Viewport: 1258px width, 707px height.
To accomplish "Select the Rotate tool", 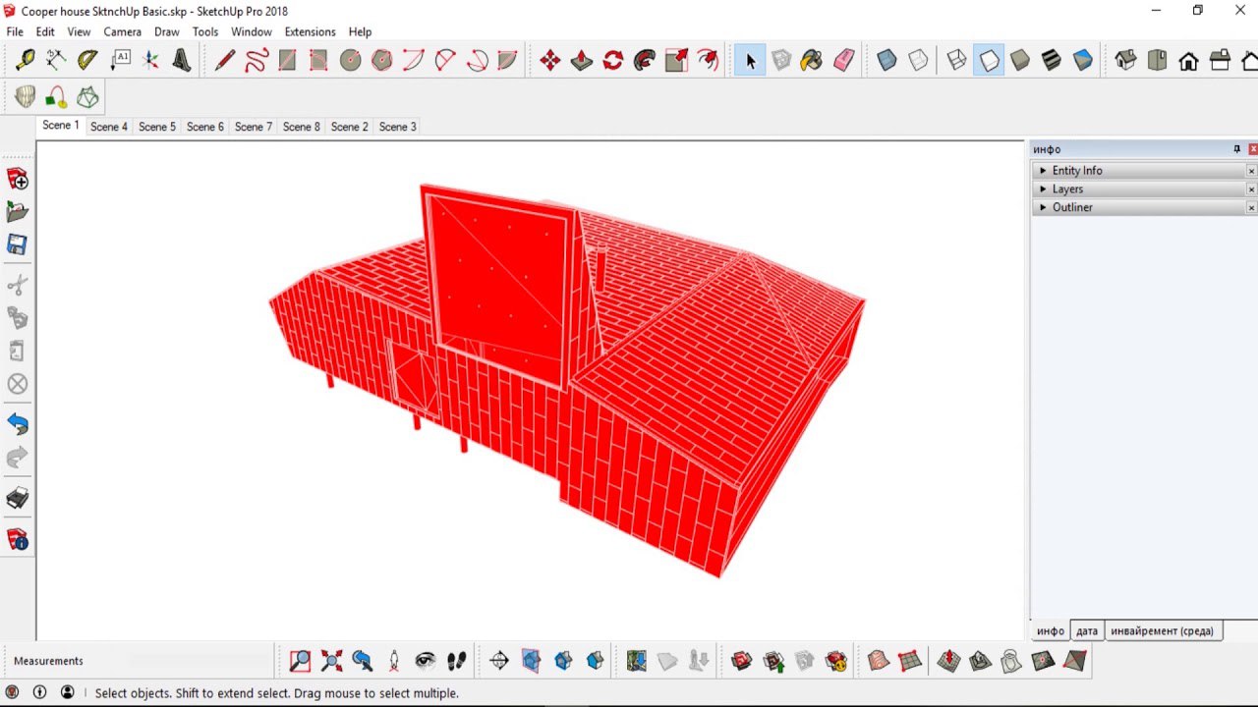I will (x=613, y=60).
